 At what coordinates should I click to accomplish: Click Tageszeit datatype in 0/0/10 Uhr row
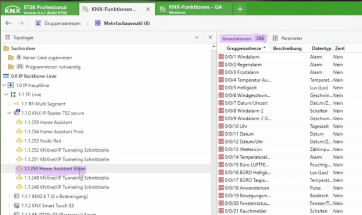click(x=319, y=126)
